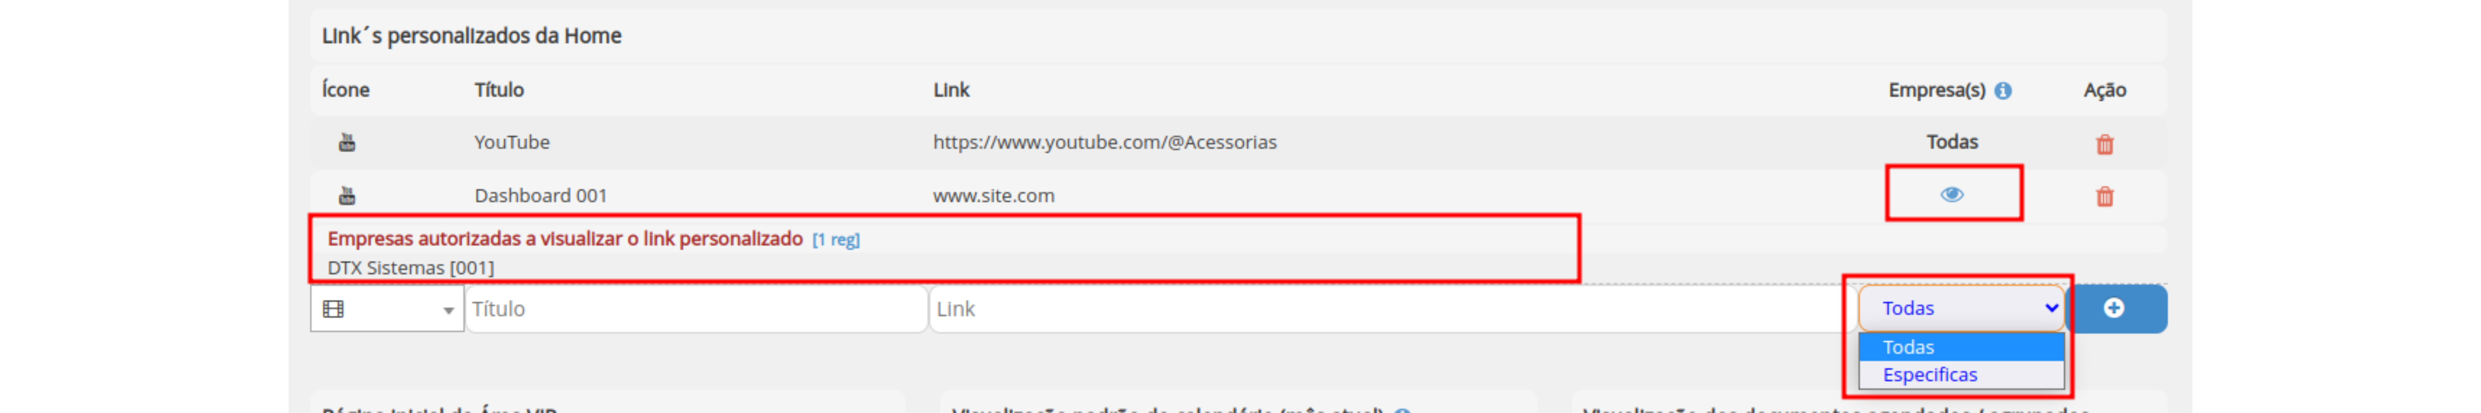Click the icon beside Dashboard 001
This screenshot has width=2481, height=413.
tap(347, 195)
